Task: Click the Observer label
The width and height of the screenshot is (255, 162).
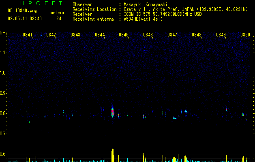Action: point(82,4)
